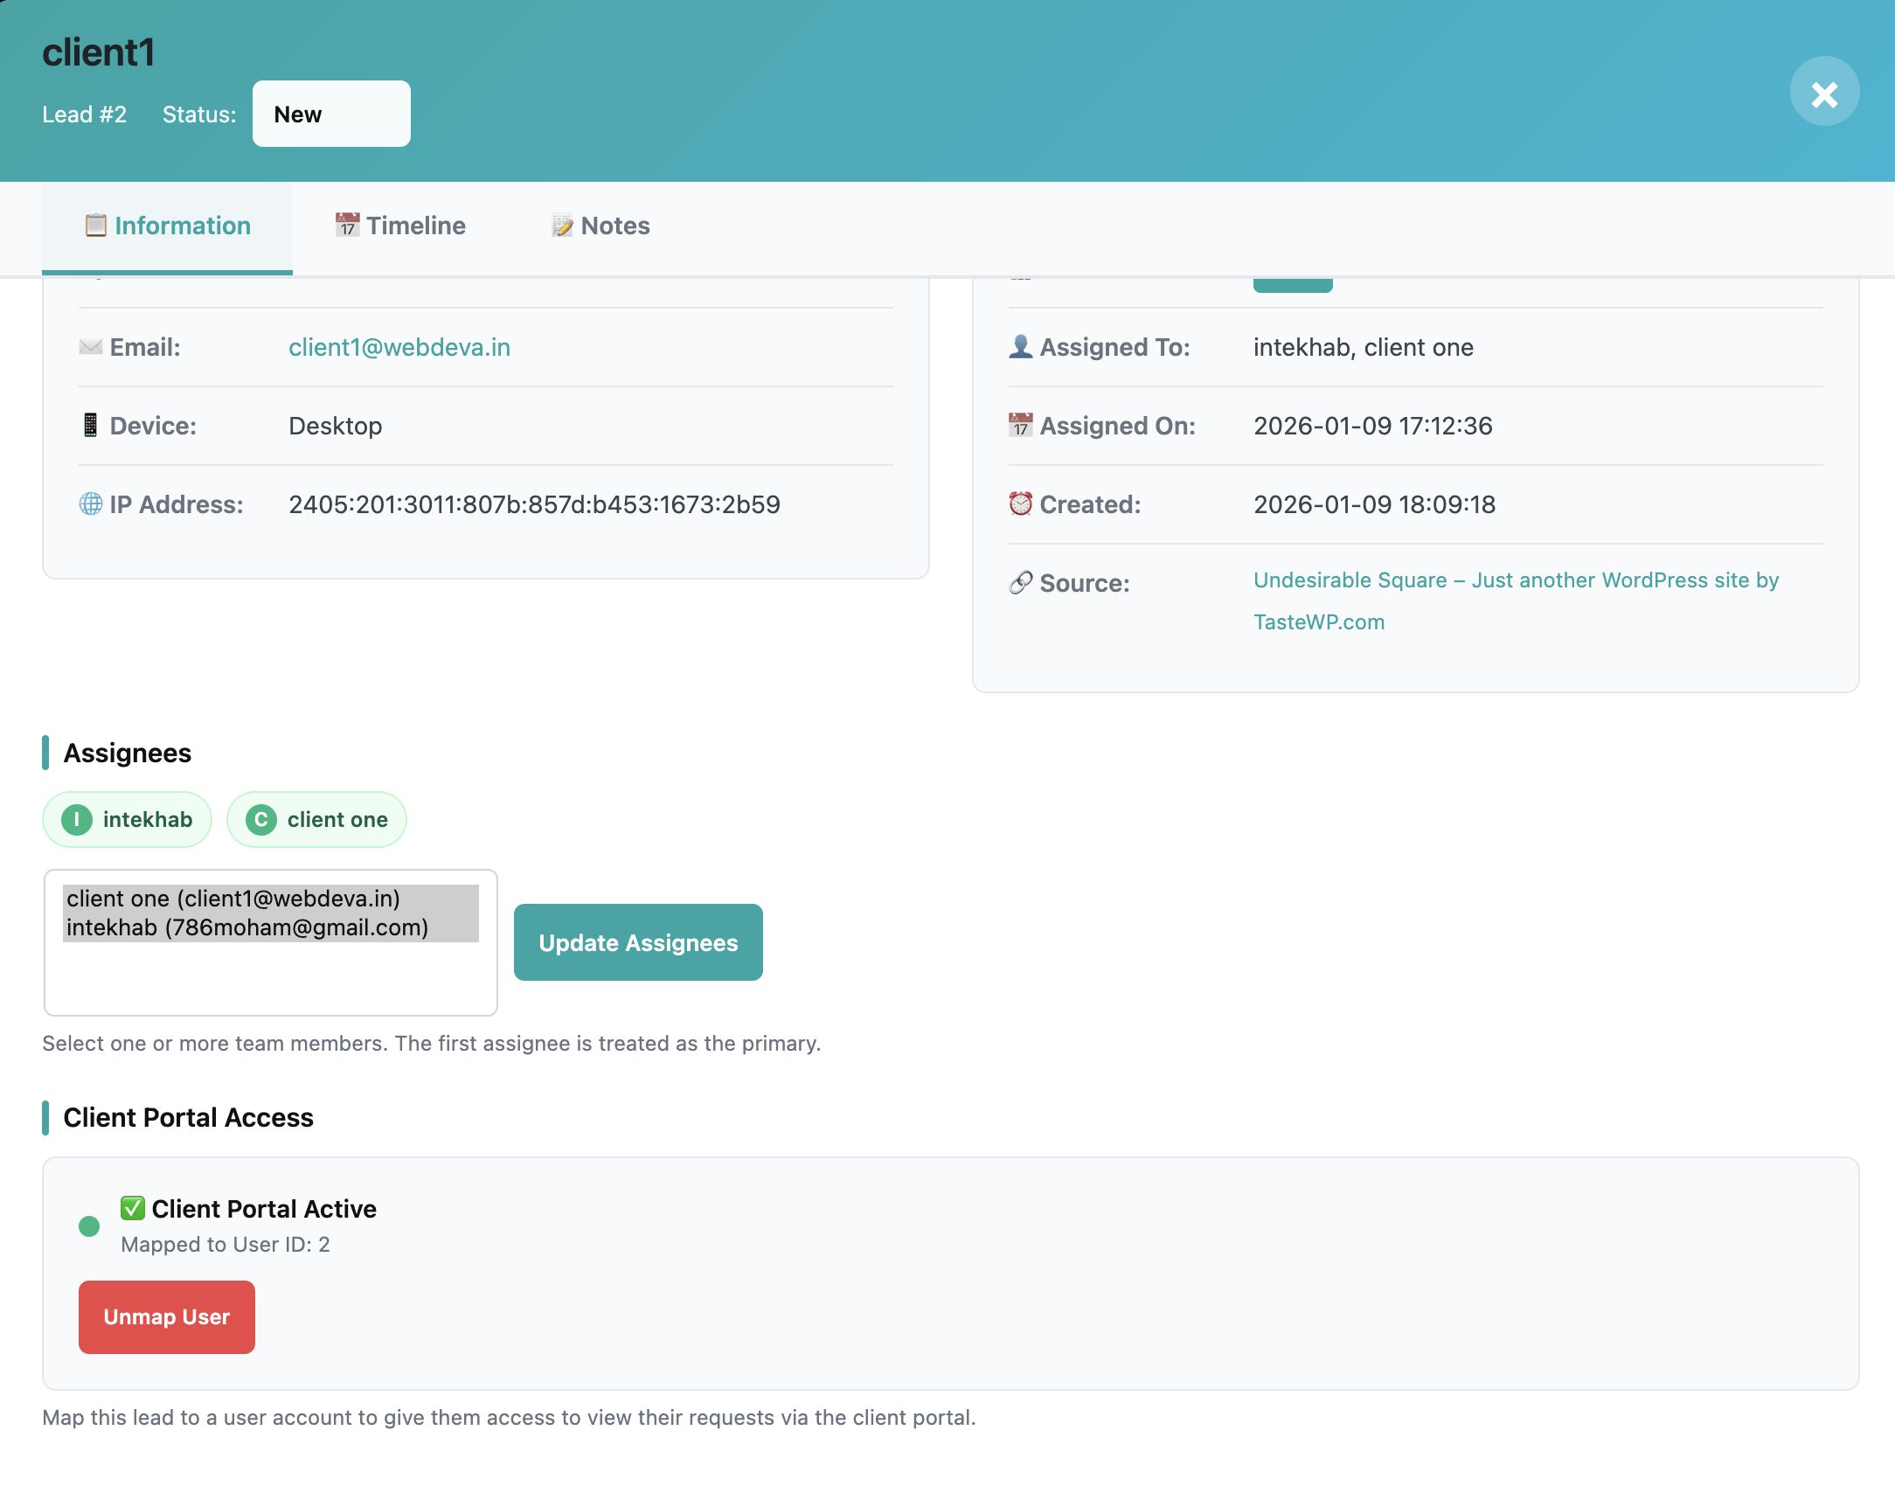Open the Status dropdown showing New
This screenshot has height=1486, width=1895.
click(x=331, y=115)
